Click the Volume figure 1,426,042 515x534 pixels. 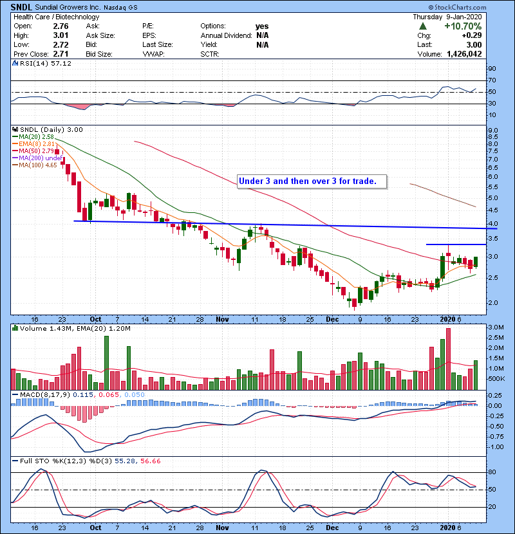coord(464,54)
